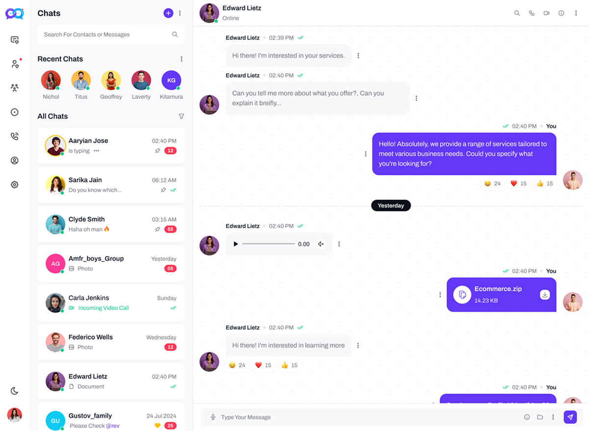Start a video call from chat header

[546, 13]
